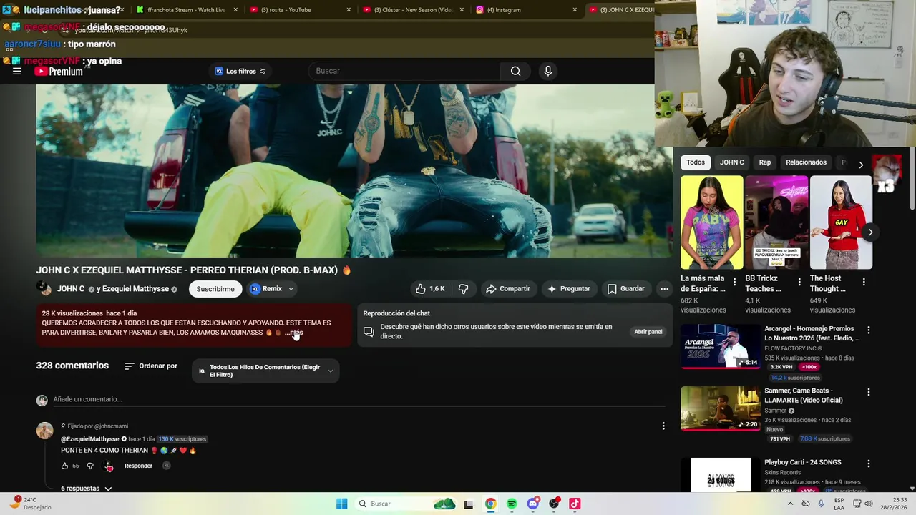
Task: Start voice search with microphone icon
Action: (x=548, y=71)
